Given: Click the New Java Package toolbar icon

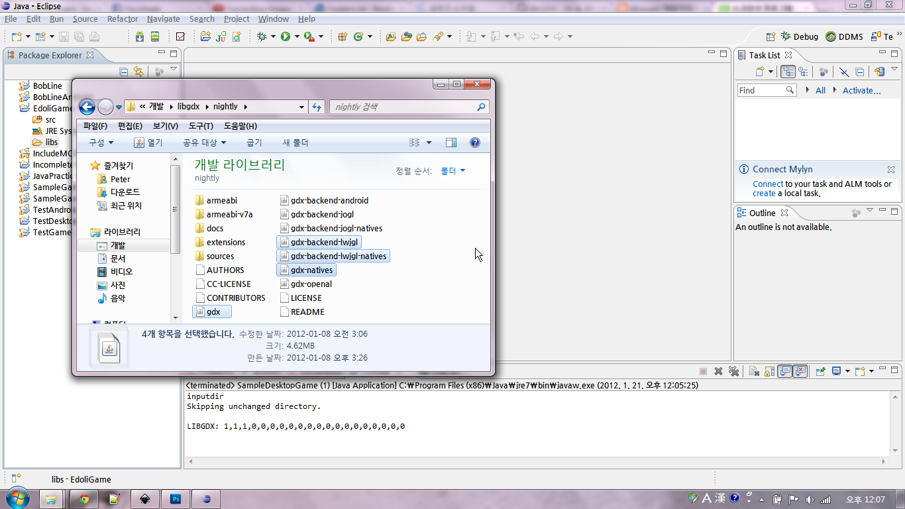Looking at the screenshot, I should pos(343,36).
